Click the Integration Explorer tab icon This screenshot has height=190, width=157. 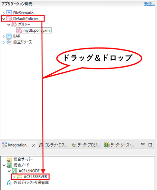click(x=4, y=145)
